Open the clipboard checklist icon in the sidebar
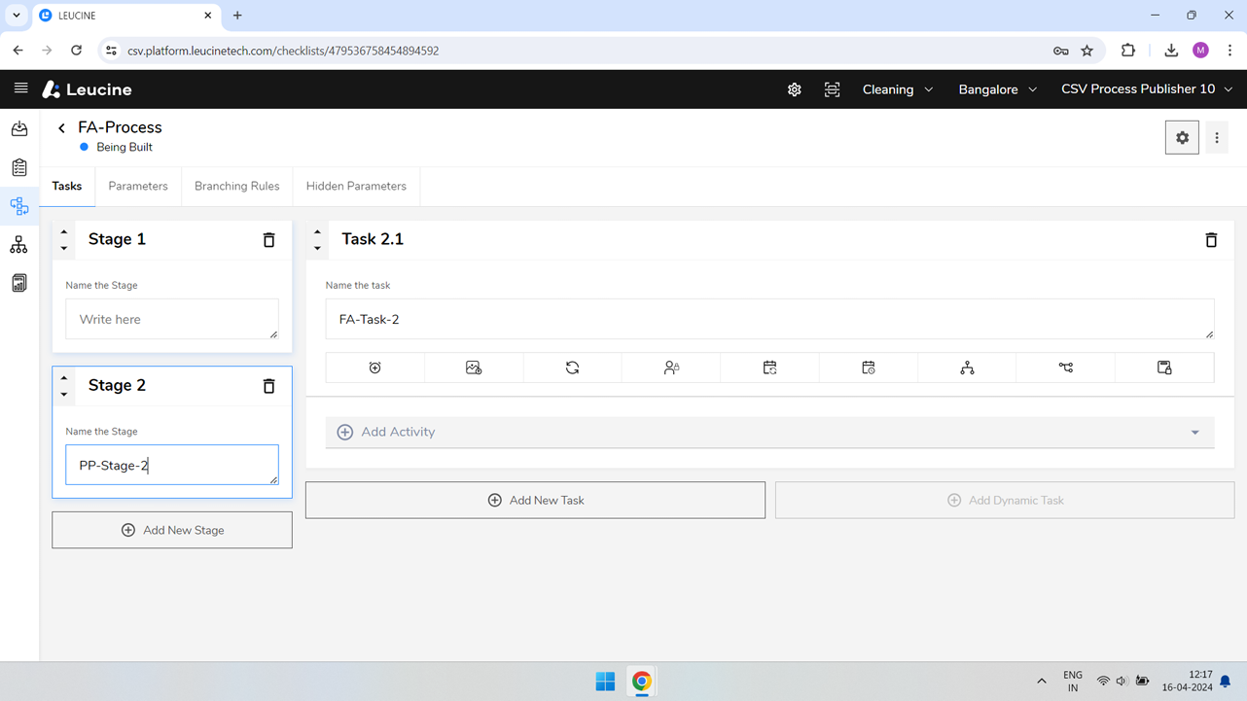1247x701 pixels. click(19, 167)
